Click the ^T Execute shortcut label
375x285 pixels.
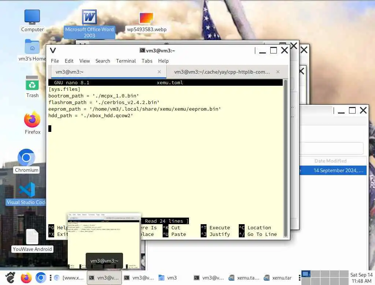point(215,228)
